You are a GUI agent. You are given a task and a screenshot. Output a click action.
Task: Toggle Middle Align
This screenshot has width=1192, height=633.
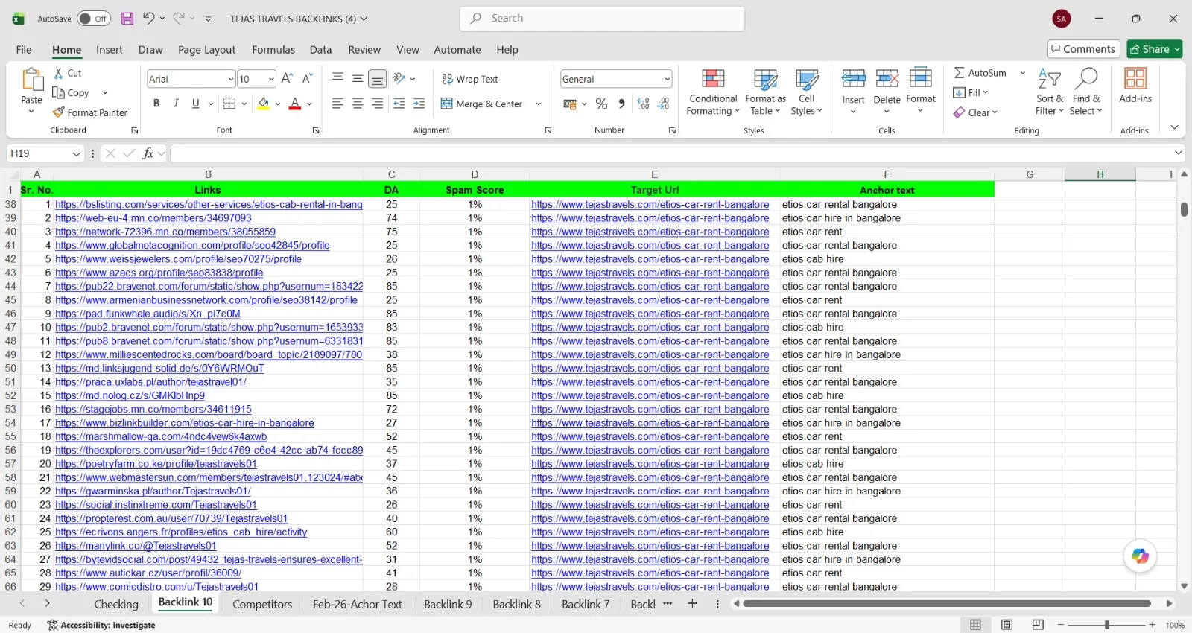[358, 78]
